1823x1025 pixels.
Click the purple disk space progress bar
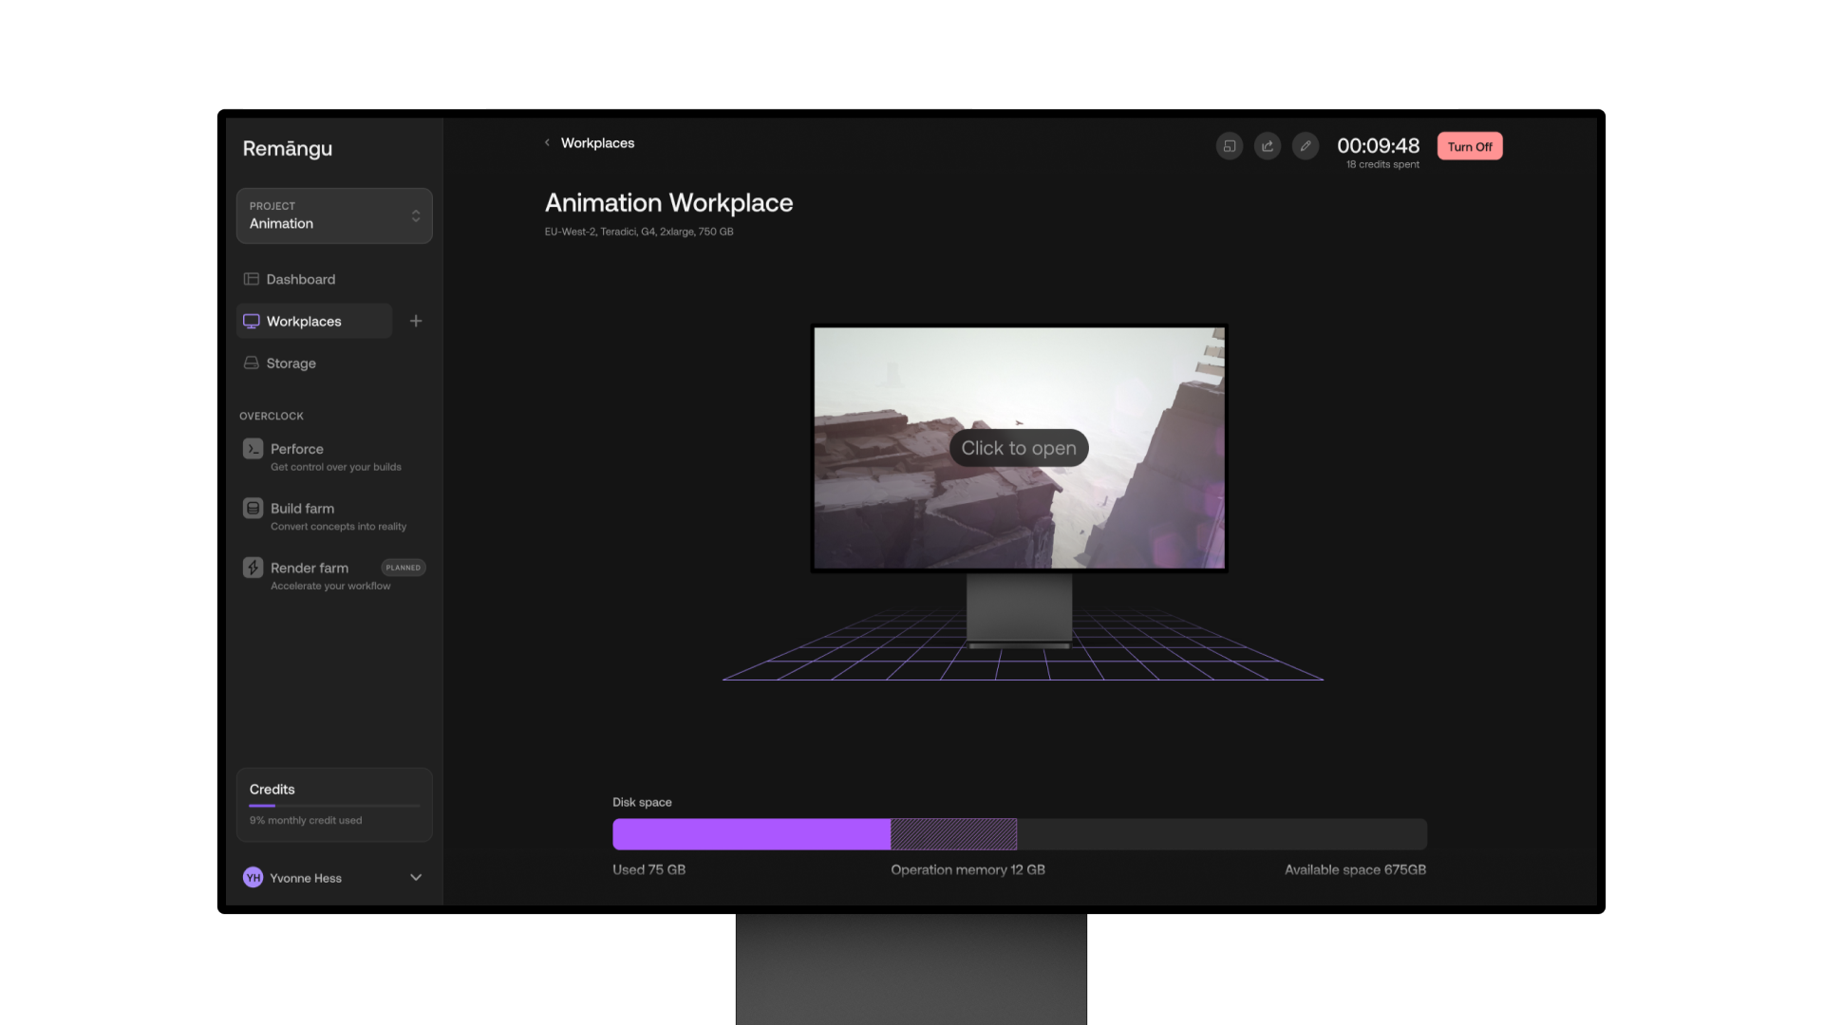[750, 833]
